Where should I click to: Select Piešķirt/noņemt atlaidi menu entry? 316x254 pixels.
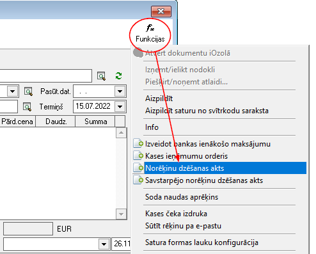[219, 82]
